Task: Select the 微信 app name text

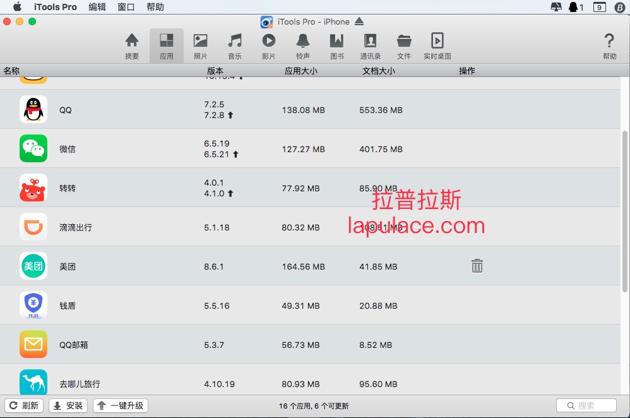Action: [x=68, y=149]
